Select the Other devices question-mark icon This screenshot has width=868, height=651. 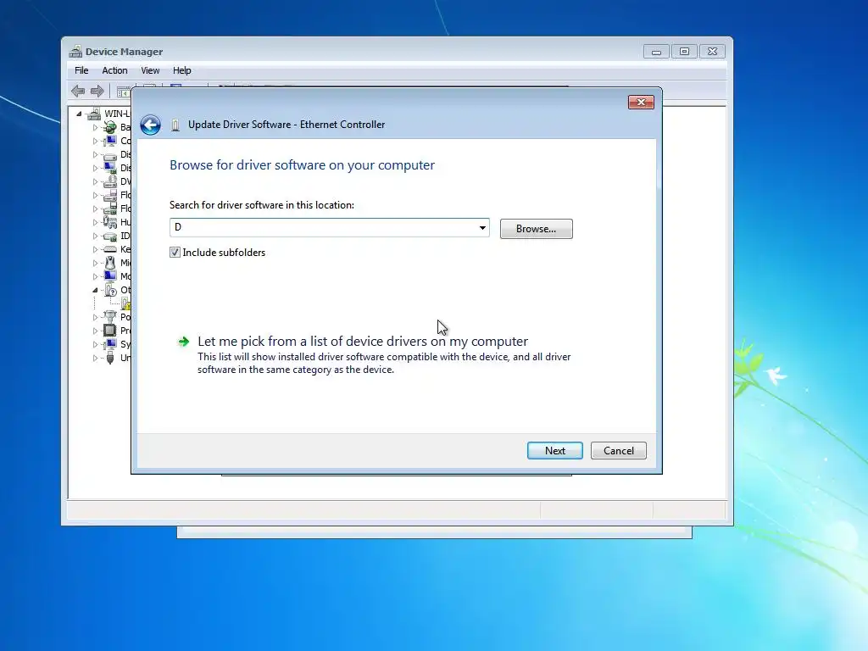110,290
